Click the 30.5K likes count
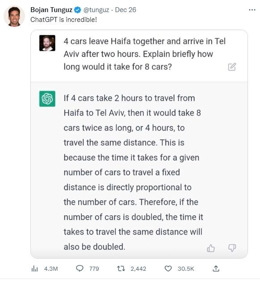This screenshot has width=260, height=281. (186, 268)
